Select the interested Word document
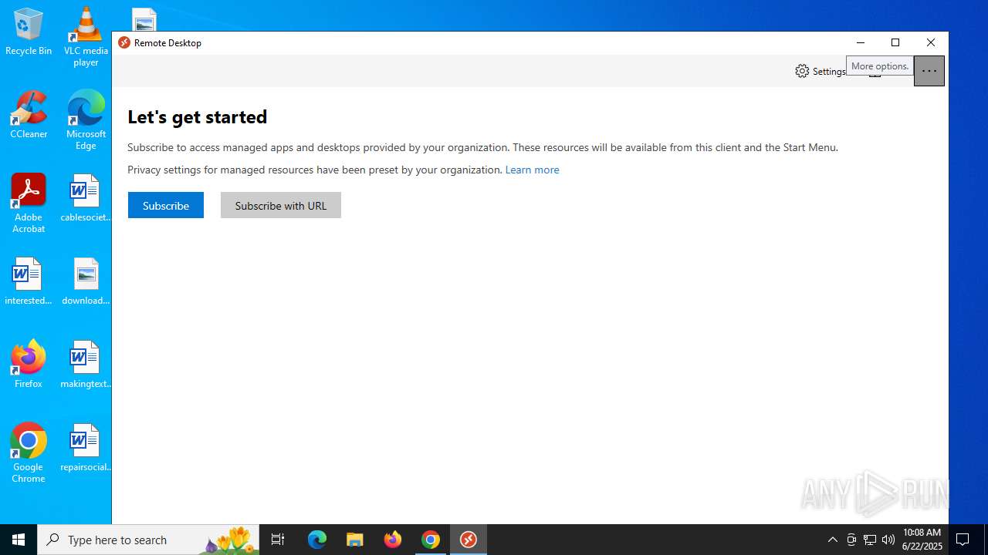Screen dimensions: 988x555 29,281
